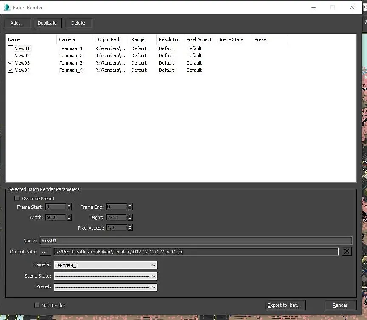Viewport: 367px width, 320px height.
Task: Click the Frame End spinner arrows
Action: (x=130, y=207)
